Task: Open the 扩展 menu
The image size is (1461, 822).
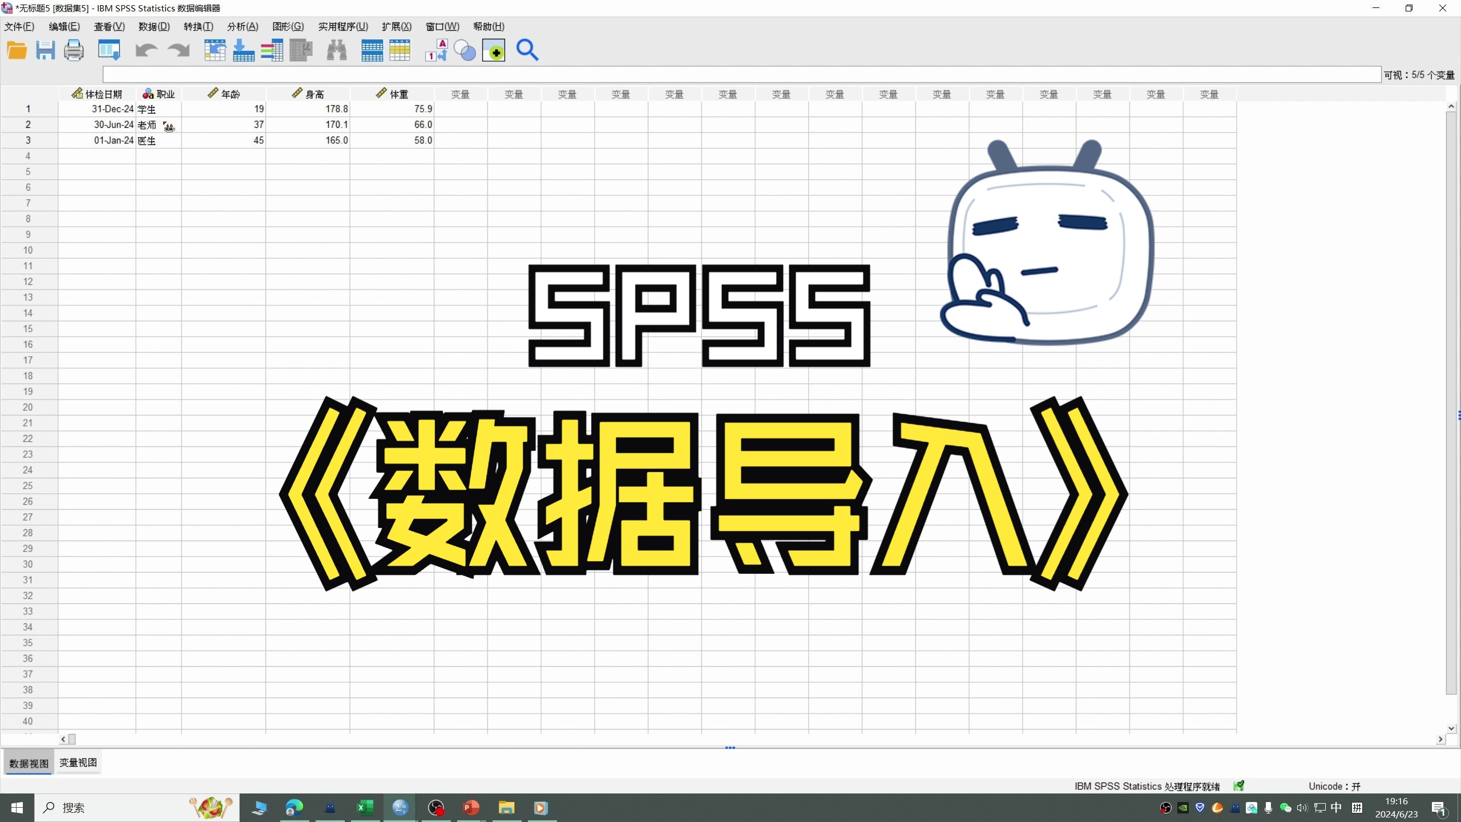Action: 397,27
